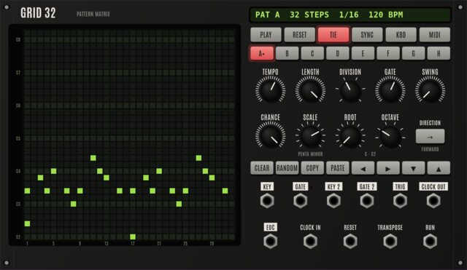Click the RANDOM button
467x270 pixels.
[x=287, y=168]
